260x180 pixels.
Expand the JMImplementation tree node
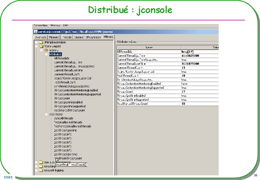coord(36,42)
